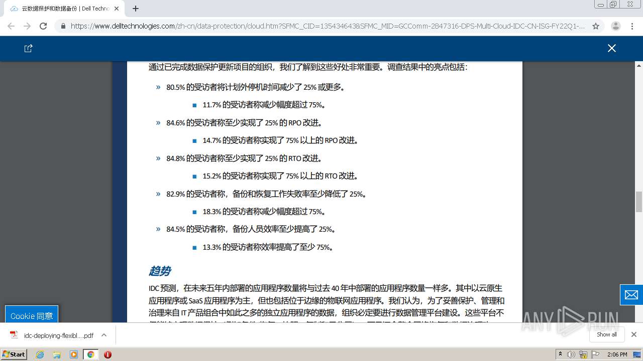Open Windows Media Player from taskbar
Image resolution: width=643 pixels, height=361 pixels.
tap(74, 354)
